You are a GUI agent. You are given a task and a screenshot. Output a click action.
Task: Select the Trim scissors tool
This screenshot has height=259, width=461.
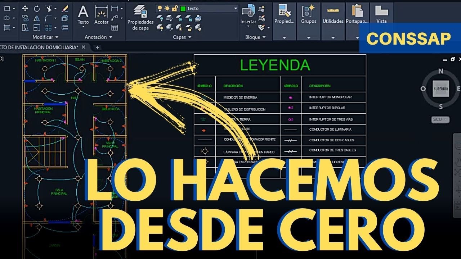[49, 8]
